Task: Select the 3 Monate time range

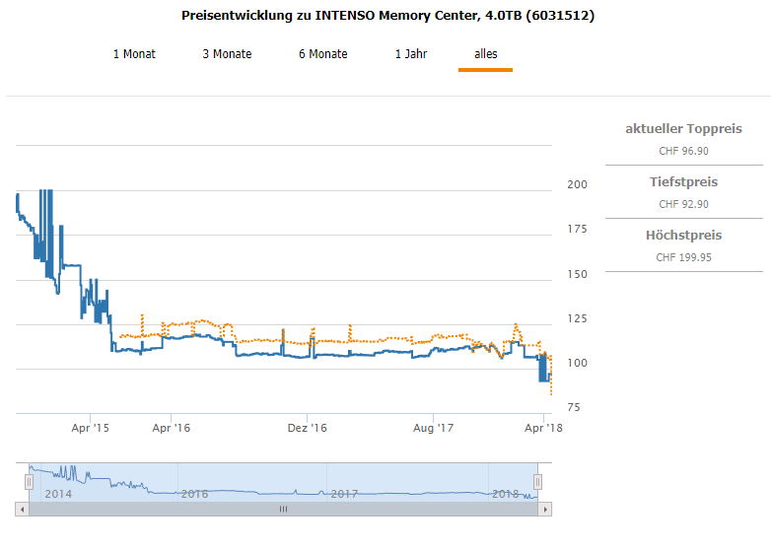Action: 227,54
